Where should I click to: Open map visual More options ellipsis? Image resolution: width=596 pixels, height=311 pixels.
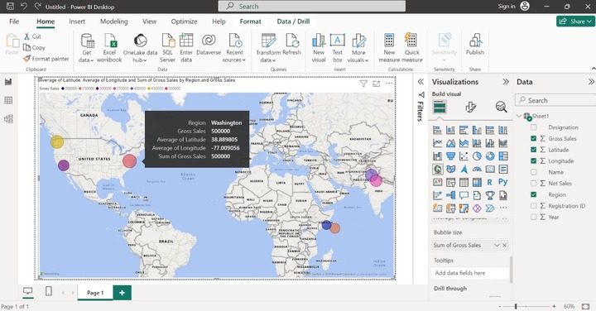(x=389, y=84)
